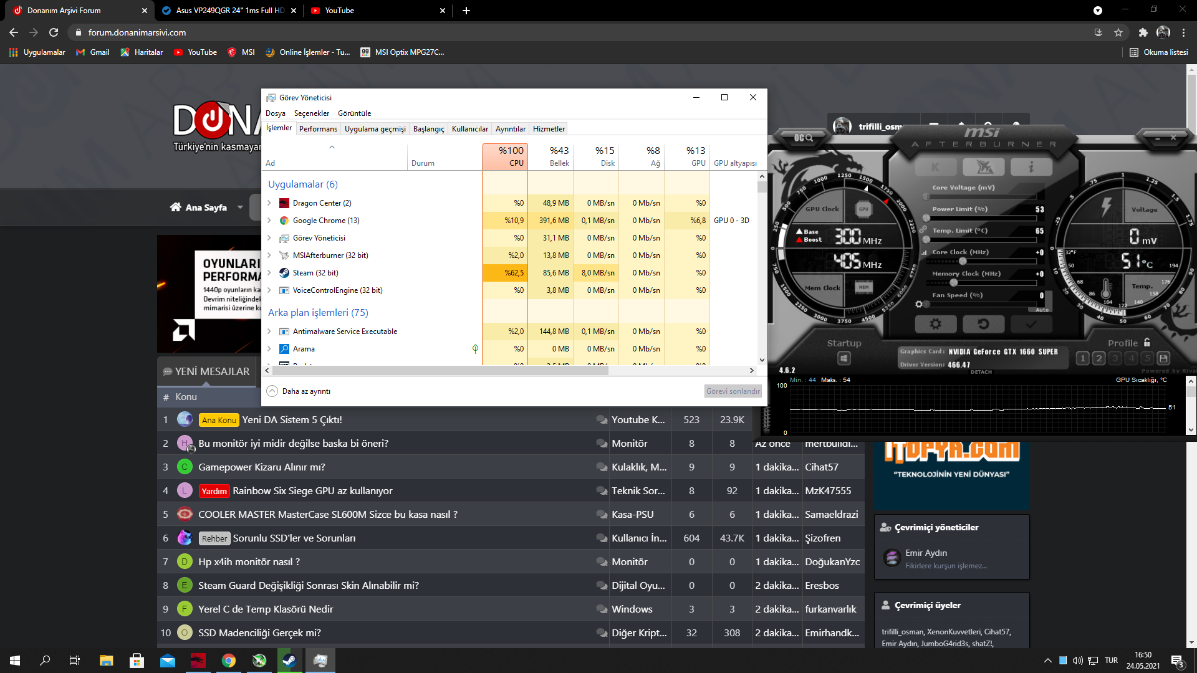Screen dimensions: 1197x673
Task: Click Afterburner reset-to-defaults icon
Action: pyautogui.click(x=983, y=324)
